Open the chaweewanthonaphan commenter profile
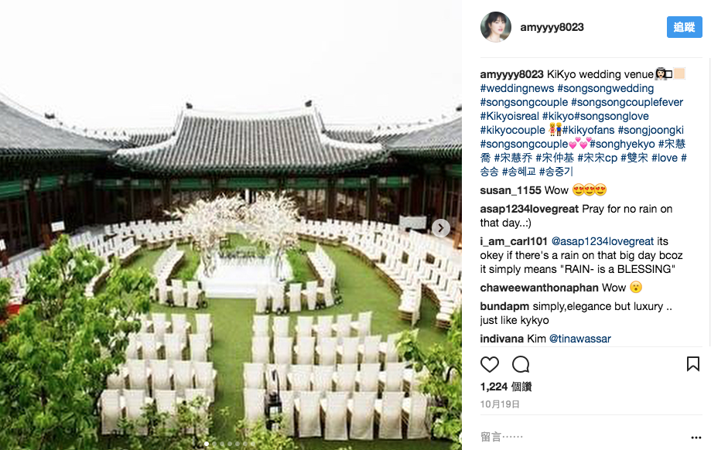The height and width of the screenshot is (450, 711). click(539, 288)
